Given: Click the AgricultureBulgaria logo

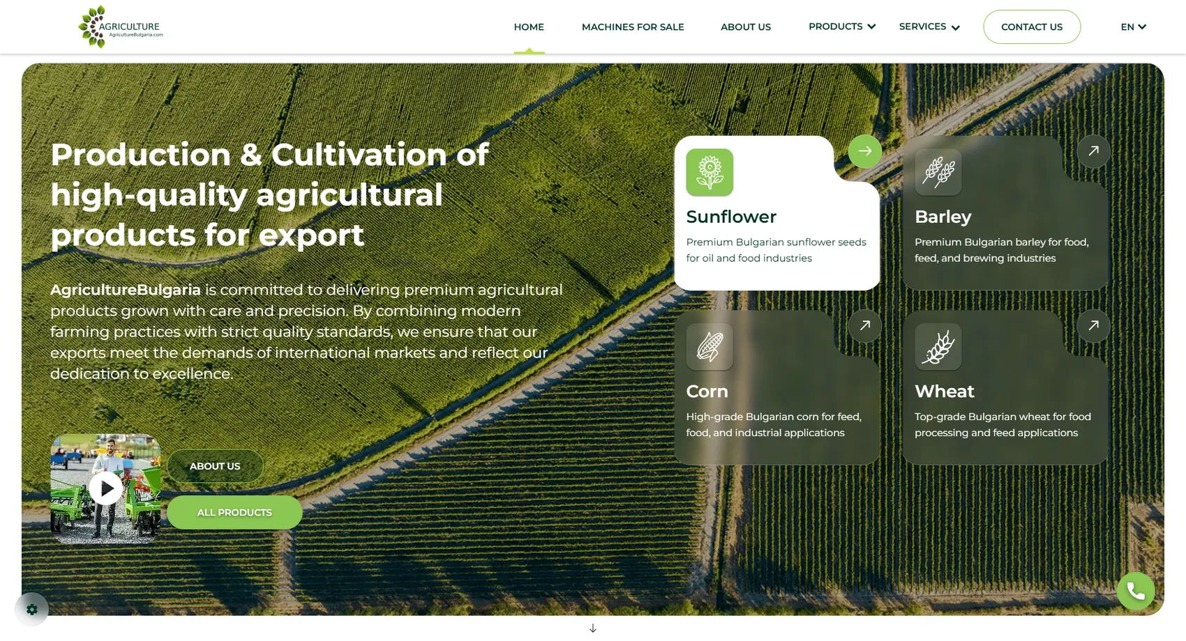Looking at the screenshot, I should pos(121,26).
